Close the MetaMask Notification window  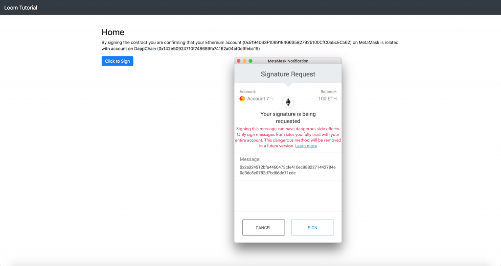coord(238,61)
